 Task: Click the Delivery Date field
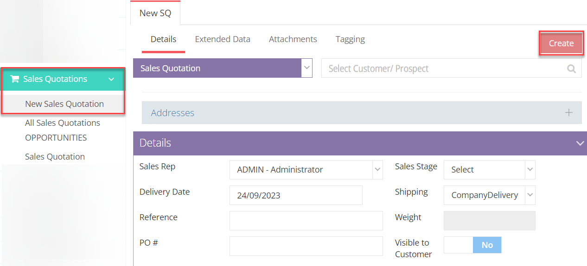click(296, 195)
